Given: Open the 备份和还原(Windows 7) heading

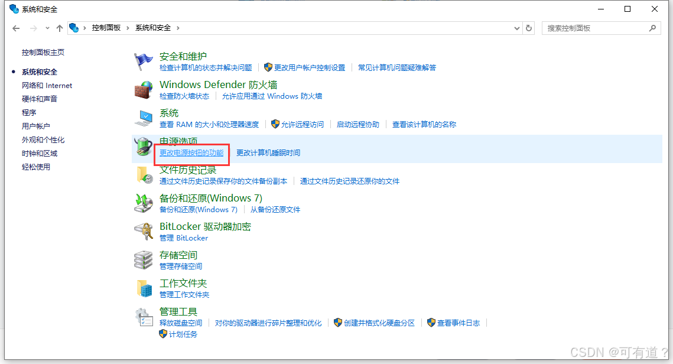Looking at the screenshot, I should (211, 198).
